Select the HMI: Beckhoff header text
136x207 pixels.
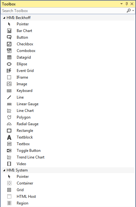coord(19,18)
